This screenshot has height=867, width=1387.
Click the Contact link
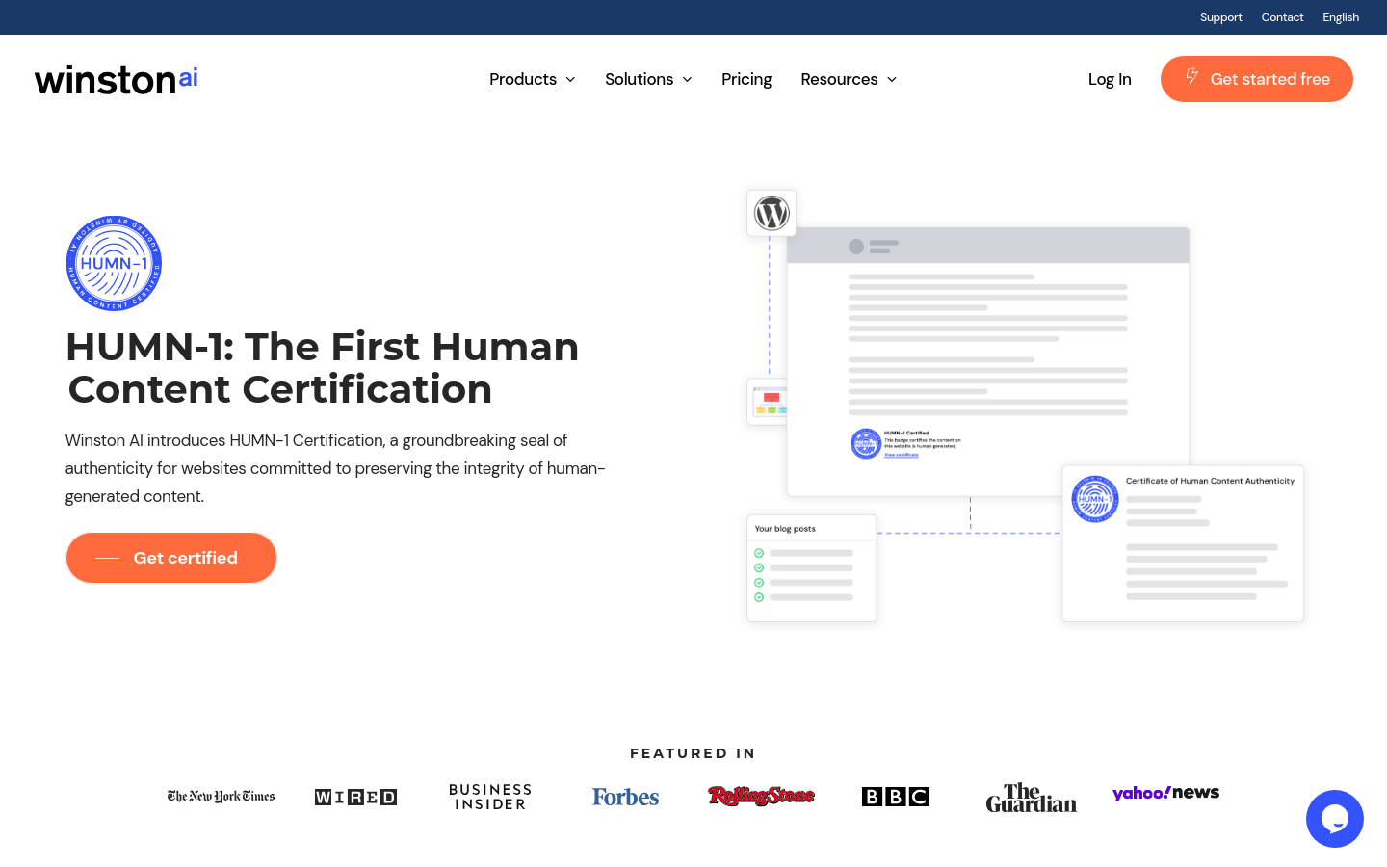pos(1282,17)
